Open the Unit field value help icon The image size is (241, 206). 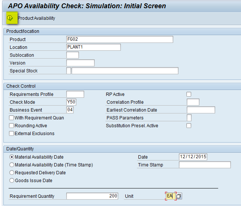pyautogui.click(x=179, y=196)
